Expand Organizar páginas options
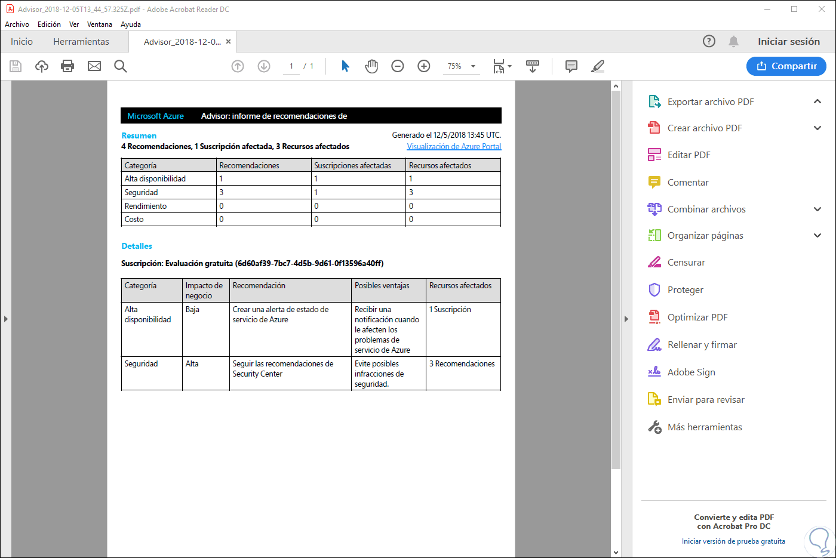The image size is (836, 558). click(817, 236)
